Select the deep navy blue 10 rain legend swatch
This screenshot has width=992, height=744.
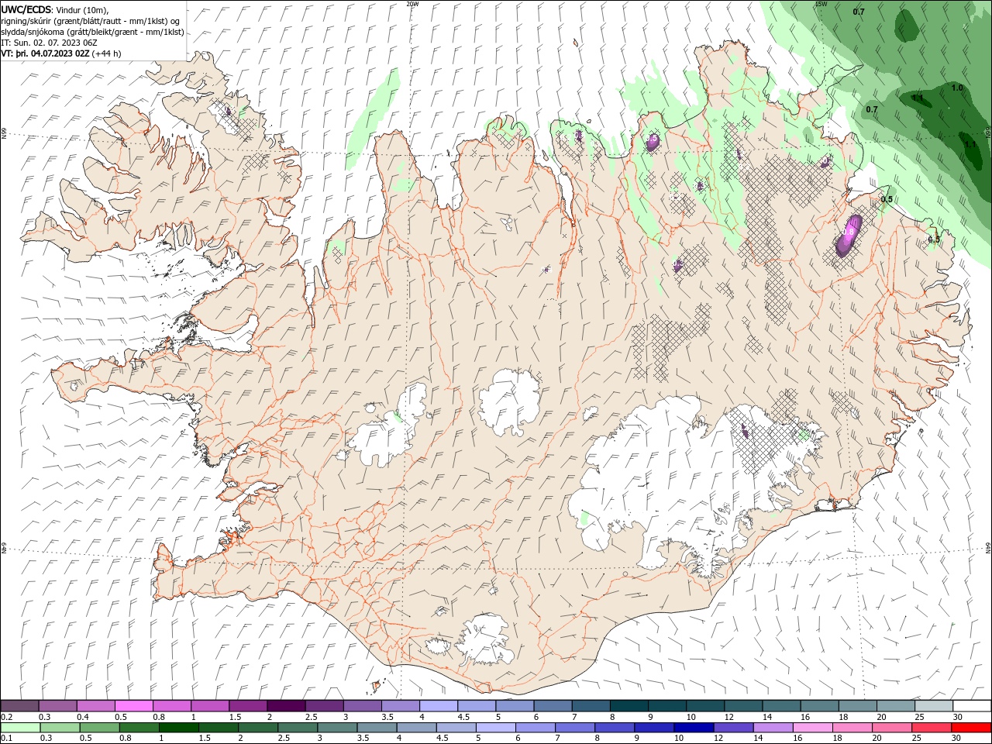coord(694,728)
